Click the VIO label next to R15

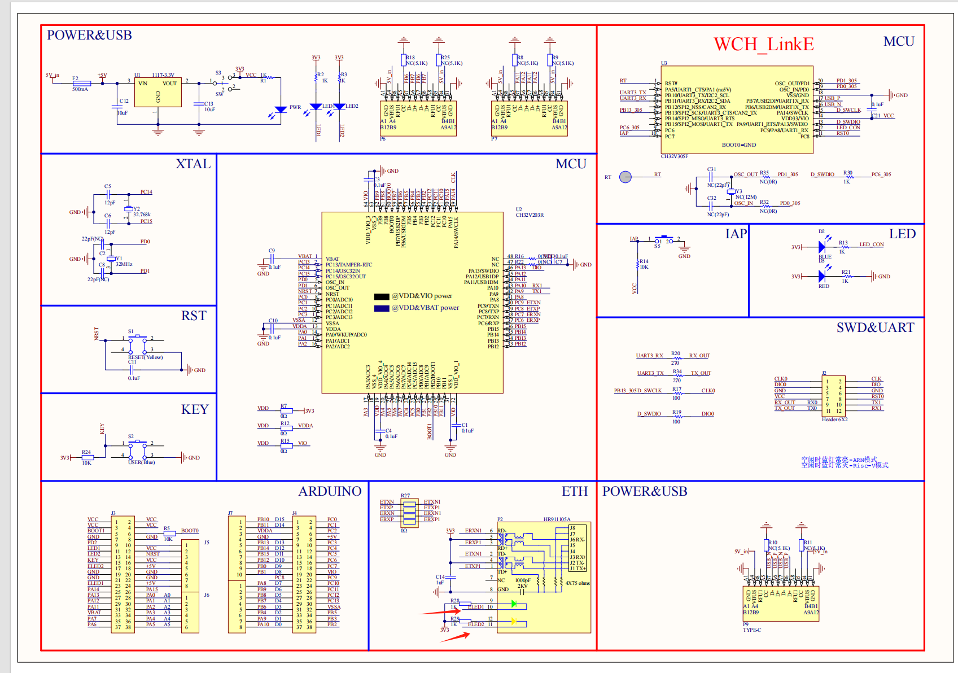click(303, 443)
